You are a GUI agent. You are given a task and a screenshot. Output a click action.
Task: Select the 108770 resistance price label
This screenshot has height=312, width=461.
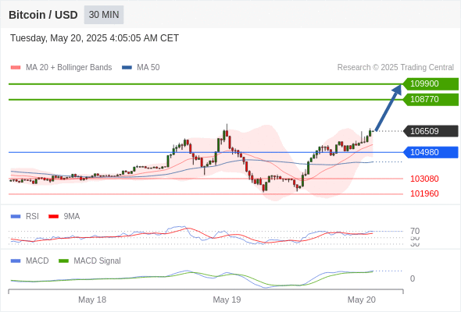[x=431, y=100]
